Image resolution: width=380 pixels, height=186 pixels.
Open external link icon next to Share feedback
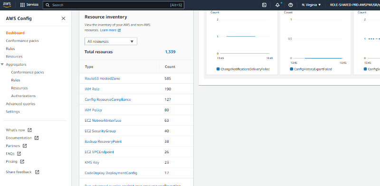[x=37, y=172]
